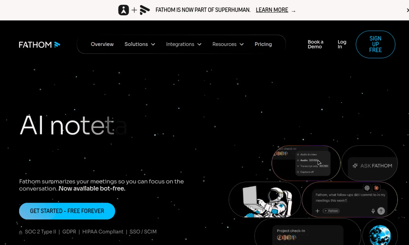The image size is (409, 245).
Task: Expand the Integrations dropdown
Action: [x=184, y=44]
